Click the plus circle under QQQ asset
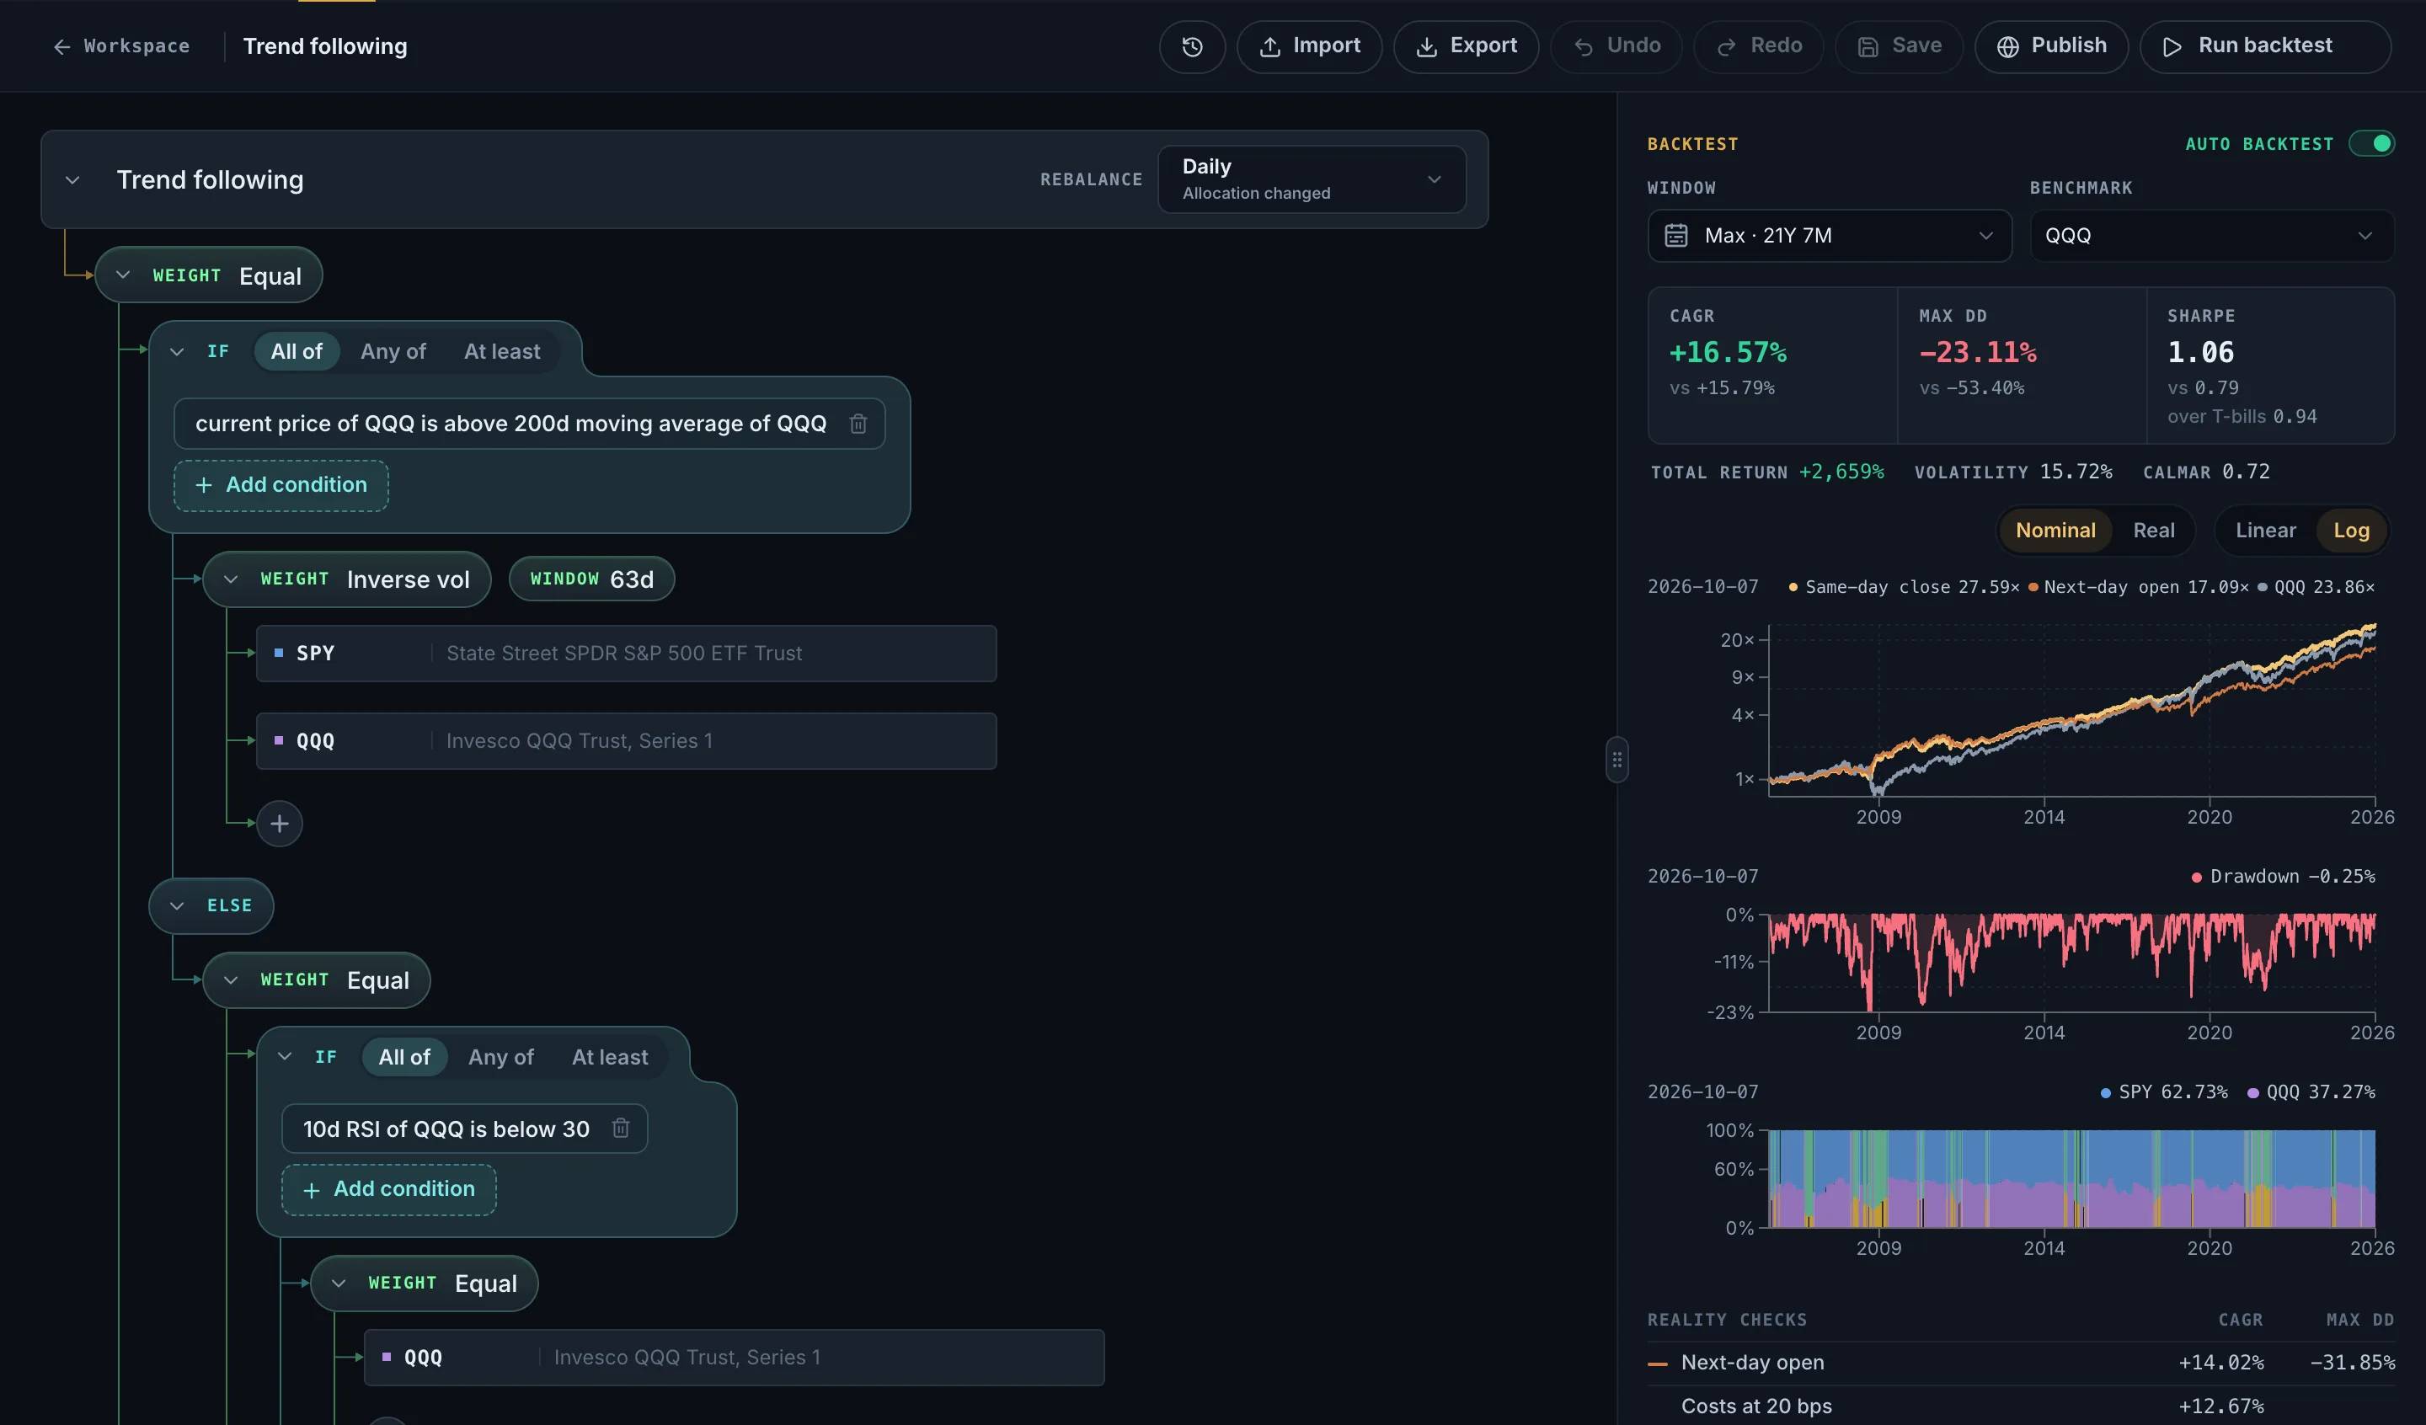2426x1425 pixels. pos(279,823)
